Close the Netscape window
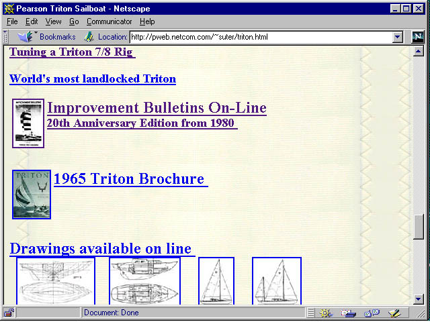 coord(419,9)
